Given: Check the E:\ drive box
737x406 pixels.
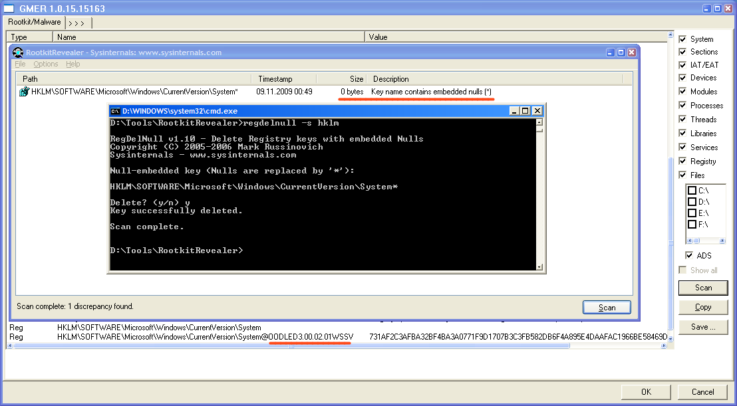Looking at the screenshot, I should 692,213.
